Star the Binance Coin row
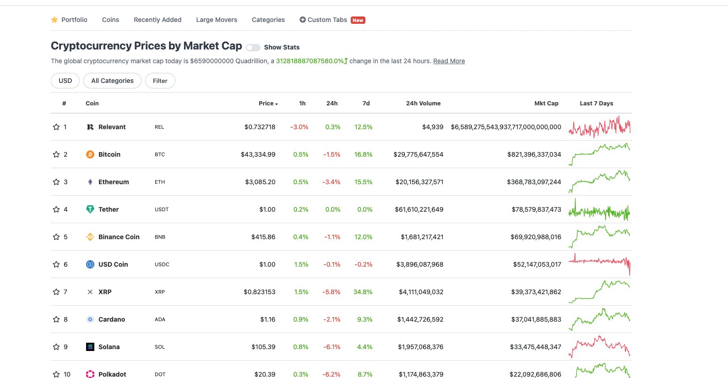 click(56, 237)
